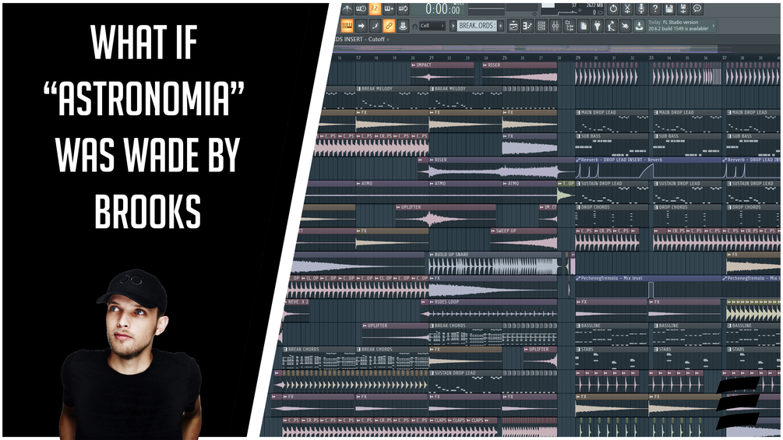The image size is (783, 440).
Task: Click the 2622 MB memory readout
Action: click(594, 5)
